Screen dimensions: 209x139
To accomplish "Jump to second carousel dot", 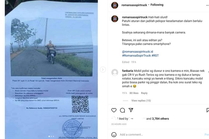I will (x=51, y=136).
